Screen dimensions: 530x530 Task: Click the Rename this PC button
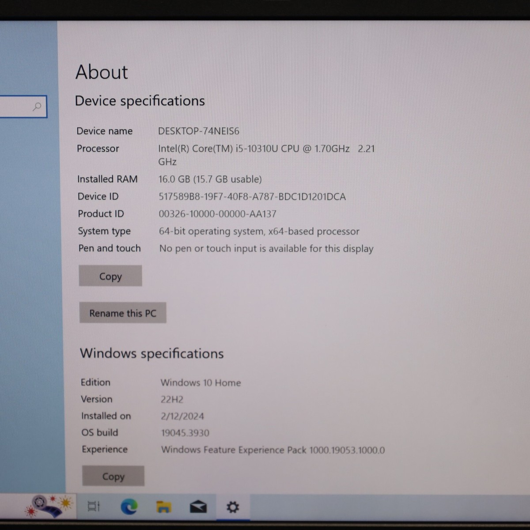(123, 313)
